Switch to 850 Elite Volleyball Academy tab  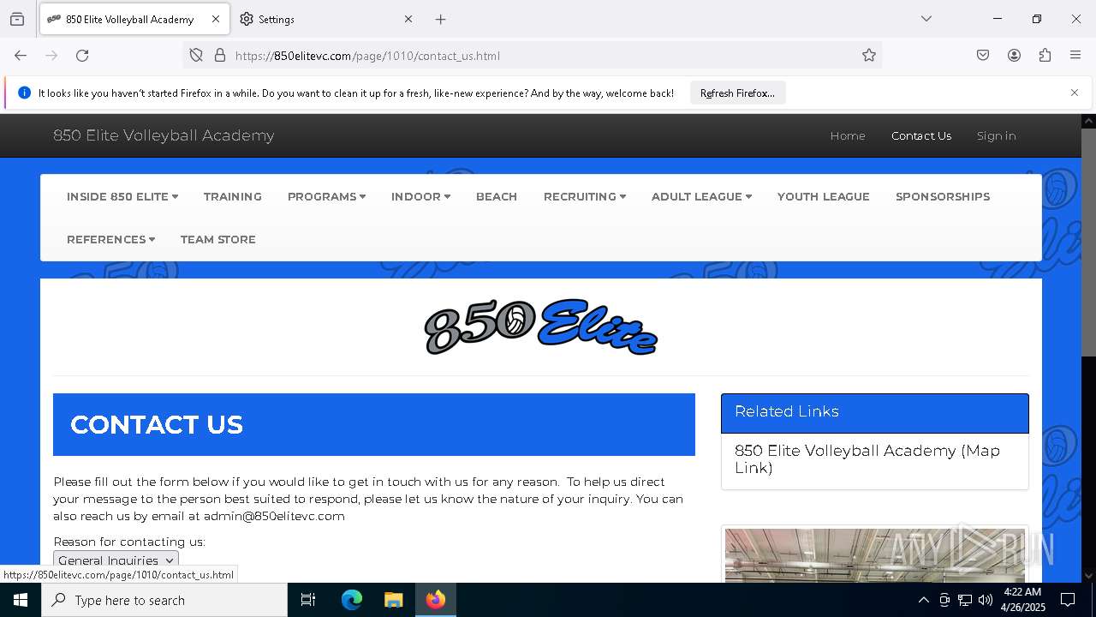(x=134, y=19)
